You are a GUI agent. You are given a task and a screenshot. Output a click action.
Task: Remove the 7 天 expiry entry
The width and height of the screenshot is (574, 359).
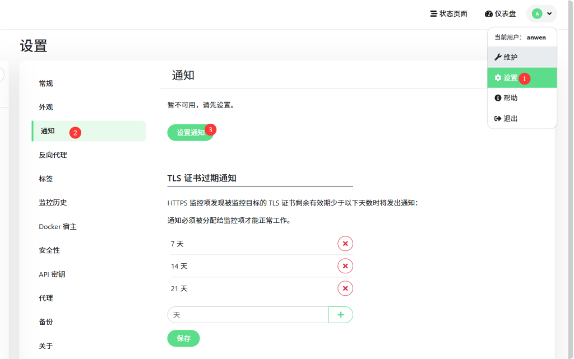coord(345,244)
